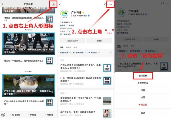Select 设为星标 in the action sheet
Viewport: 171px width, 118px height.
143,76
